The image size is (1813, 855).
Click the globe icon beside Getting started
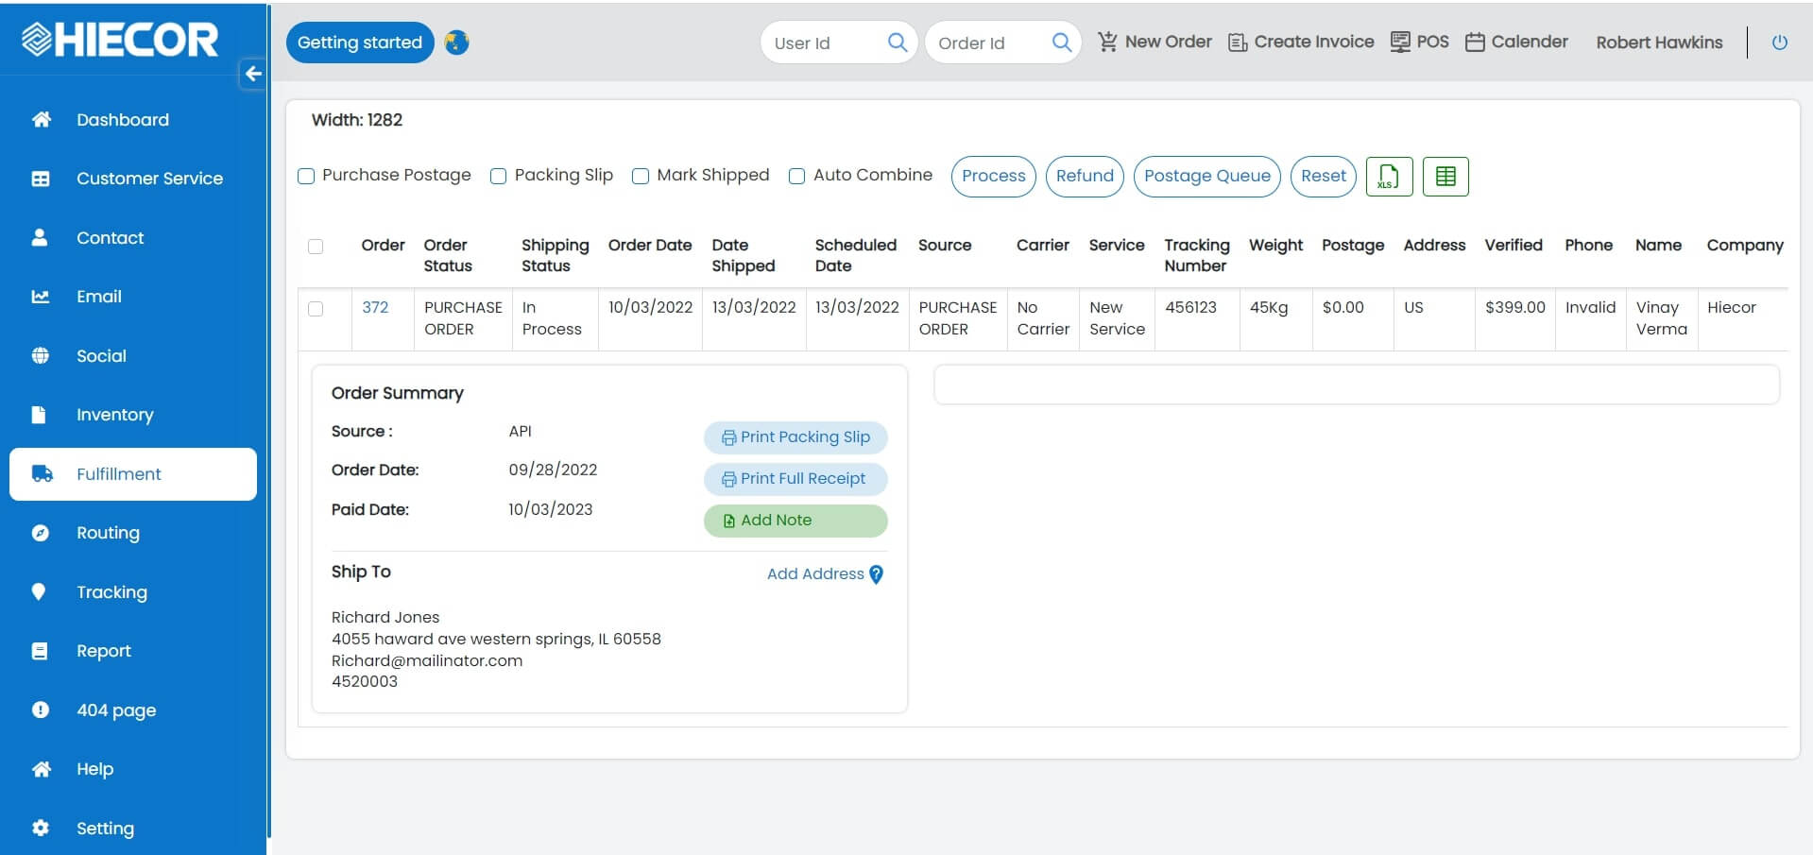coord(456,43)
